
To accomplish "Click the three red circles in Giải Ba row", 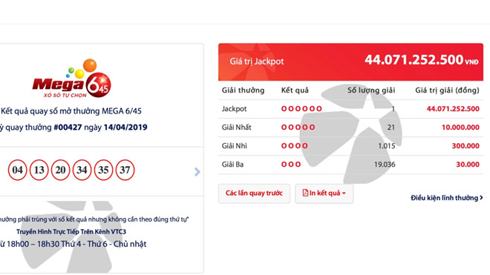I will 291,164.
